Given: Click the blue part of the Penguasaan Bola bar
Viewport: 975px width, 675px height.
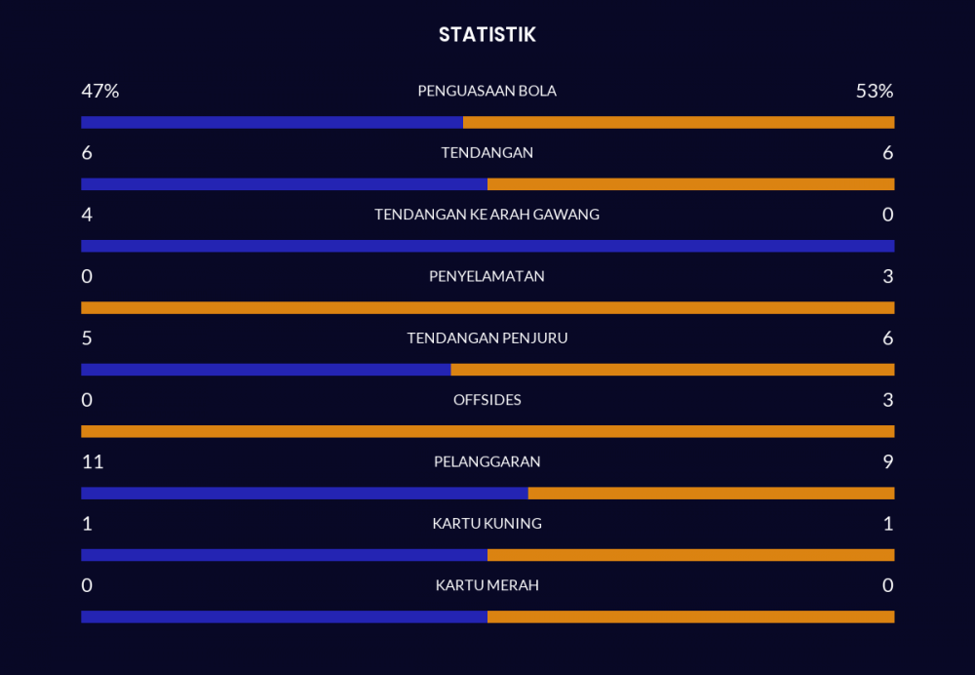Looking at the screenshot, I should (272, 123).
